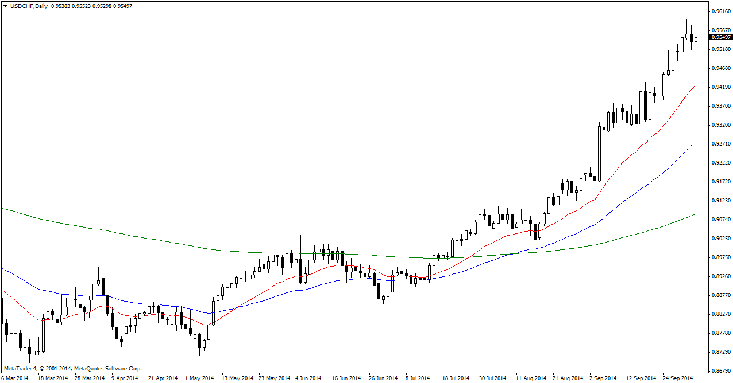The image size is (733, 383).
Task: Click the tall white candle in early September
Action: click(599, 153)
